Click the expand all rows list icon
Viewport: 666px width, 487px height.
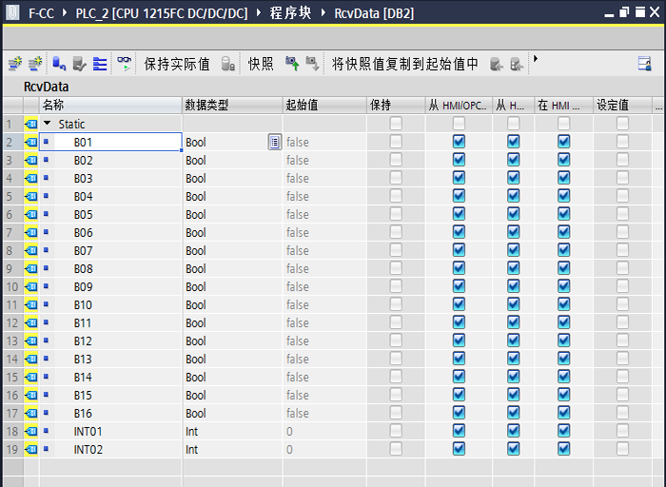(100, 64)
